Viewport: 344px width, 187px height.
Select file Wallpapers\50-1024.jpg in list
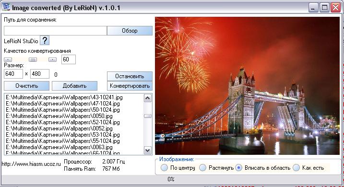pyautogui.click(x=63, y=110)
